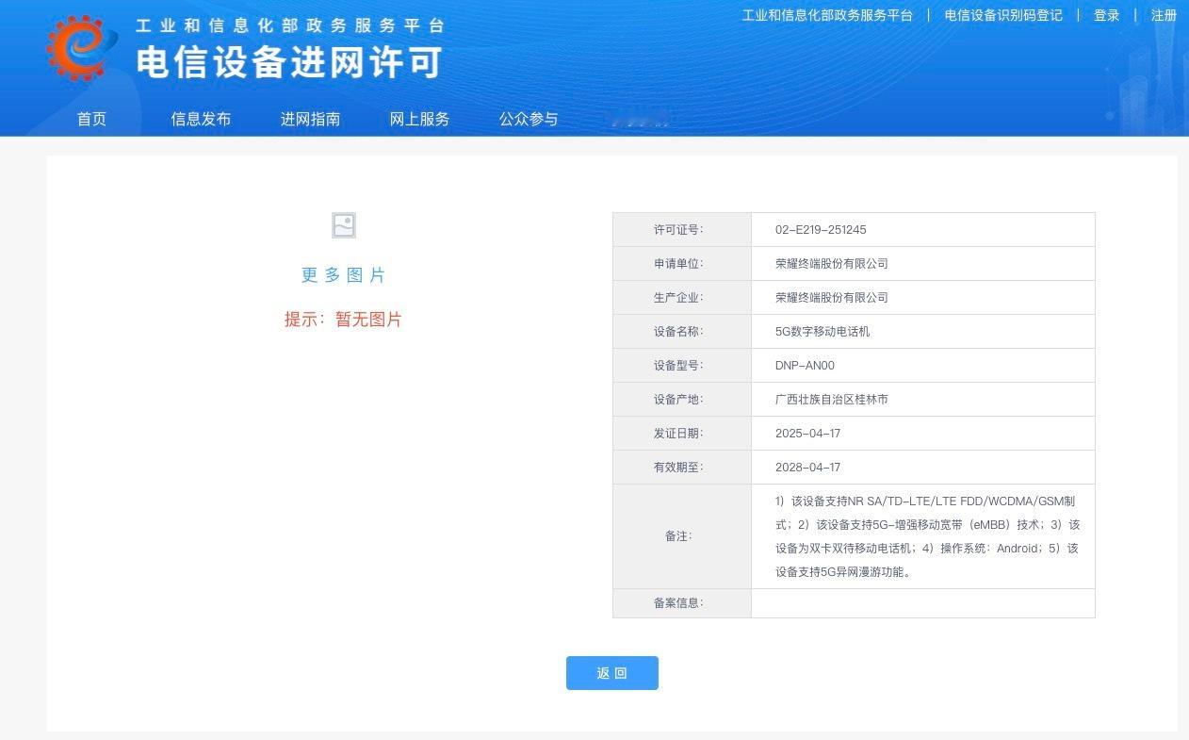Click the 设备名称 label cell

(682, 332)
